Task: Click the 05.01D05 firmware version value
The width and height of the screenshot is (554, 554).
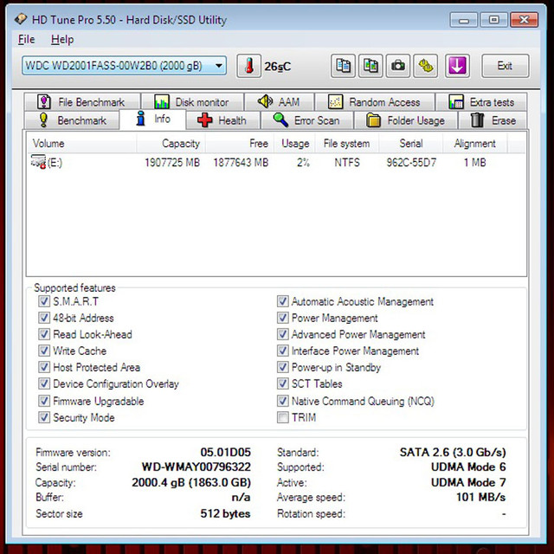Action: [x=225, y=452]
